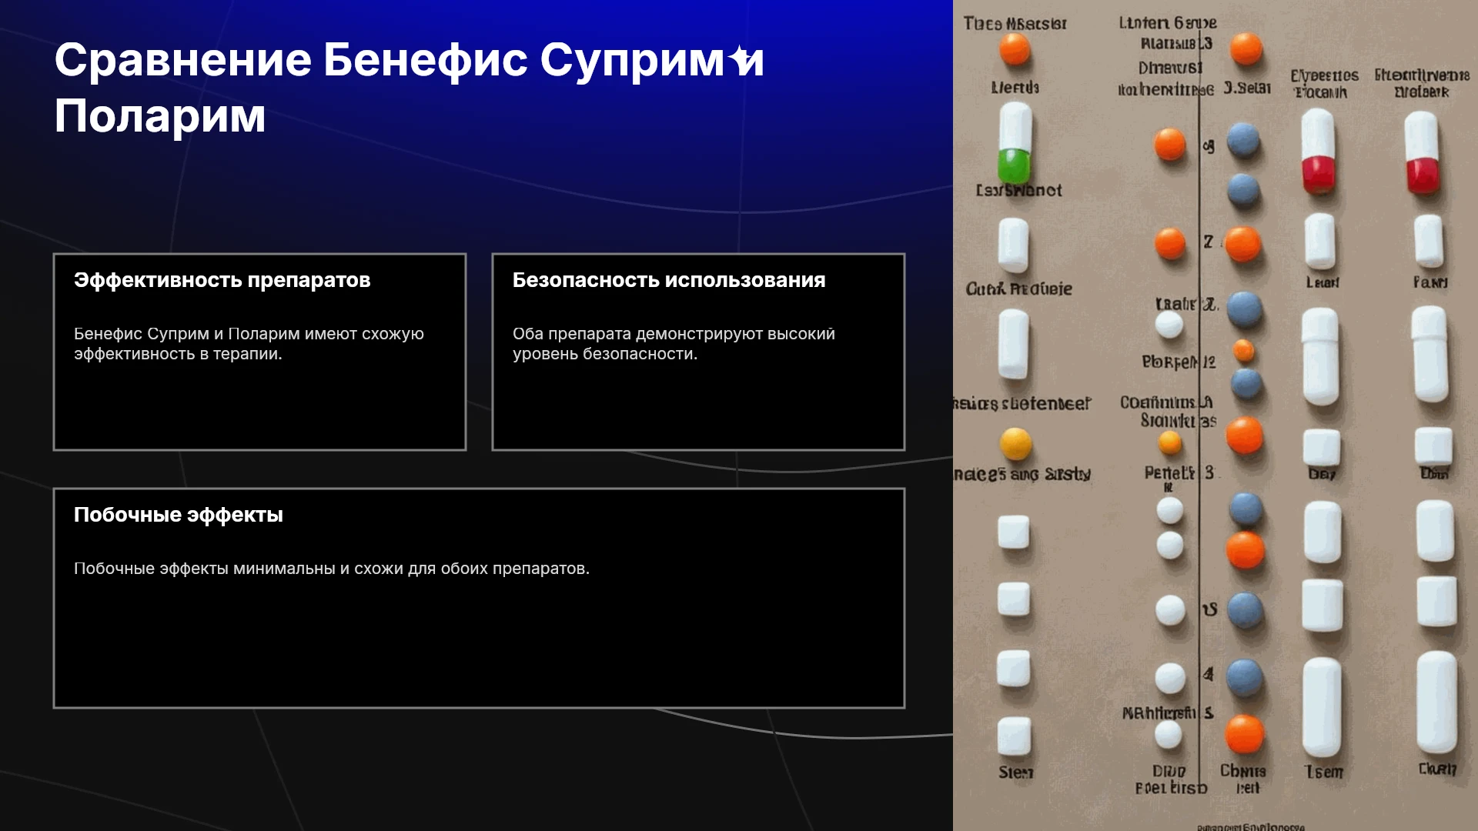The width and height of the screenshot is (1478, 831).
Task: Select the slide title 'Сравнение Бенефис Суприм и Поларим'
Action: click(x=409, y=88)
